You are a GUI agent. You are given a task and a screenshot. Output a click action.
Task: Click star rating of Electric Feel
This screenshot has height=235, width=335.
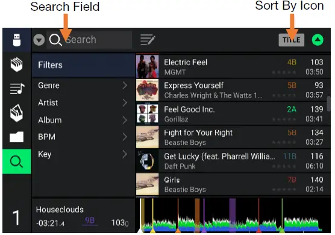284,72
